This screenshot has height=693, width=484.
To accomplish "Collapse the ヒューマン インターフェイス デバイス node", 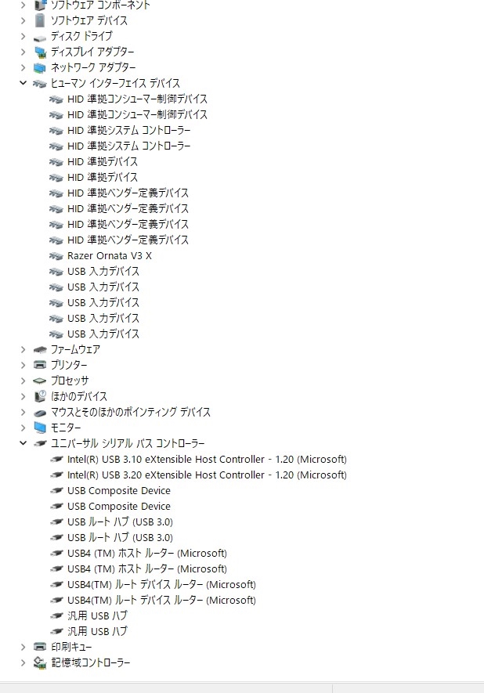I will tap(23, 83).
